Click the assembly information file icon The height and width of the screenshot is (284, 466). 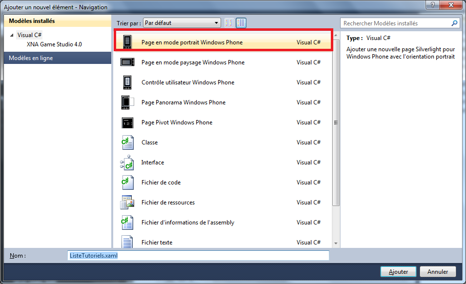tap(127, 223)
